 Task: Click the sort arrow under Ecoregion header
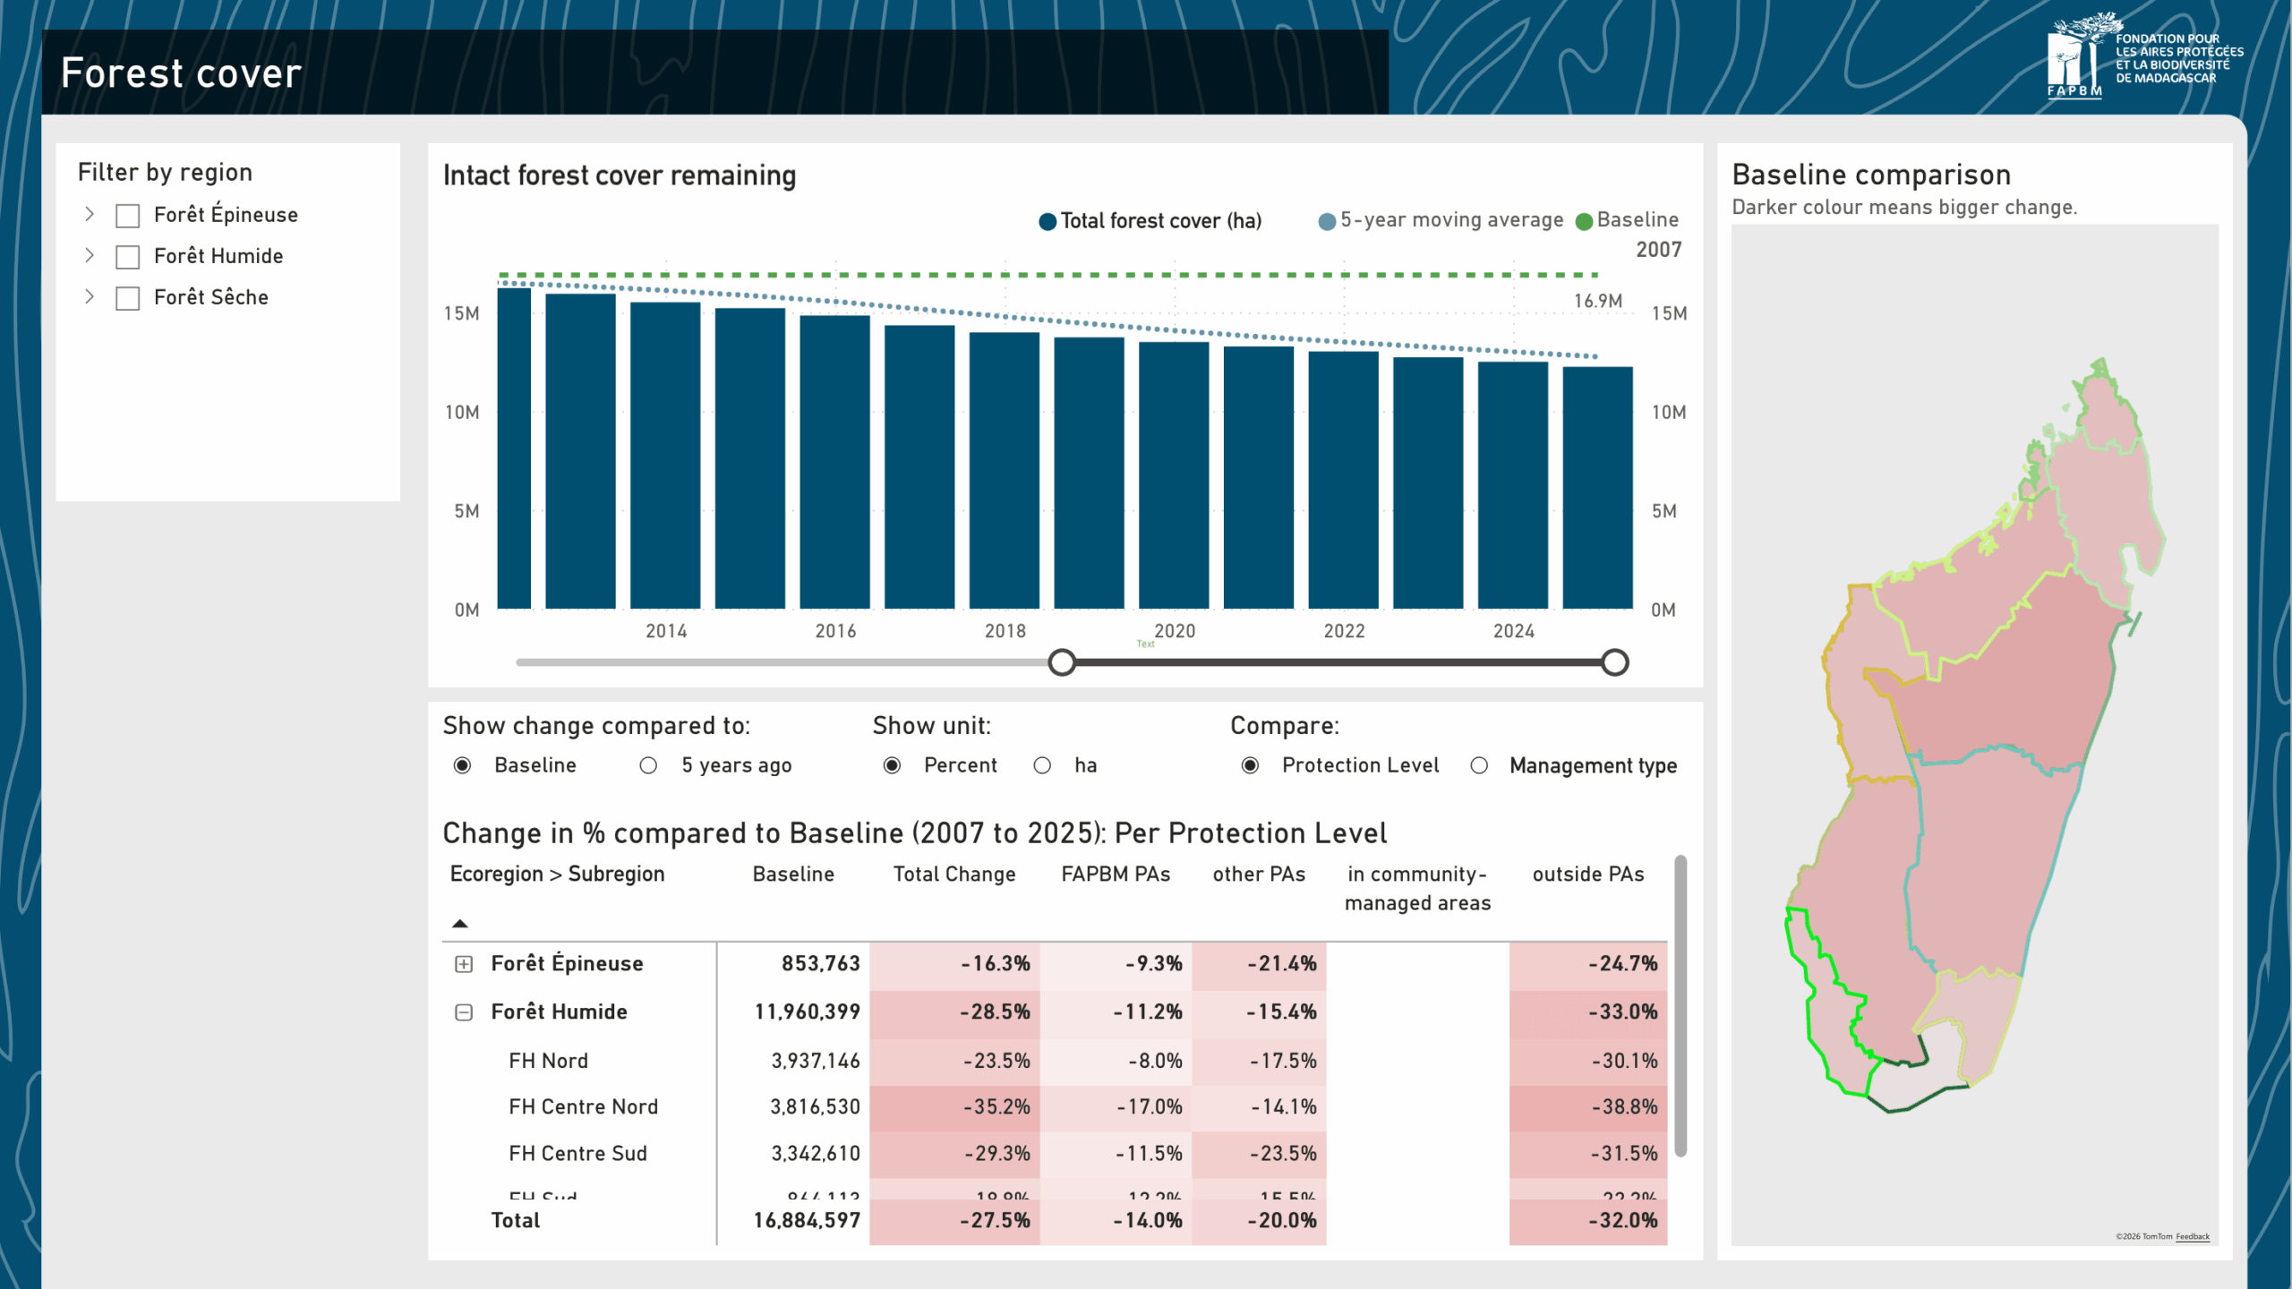coord(460,924)
